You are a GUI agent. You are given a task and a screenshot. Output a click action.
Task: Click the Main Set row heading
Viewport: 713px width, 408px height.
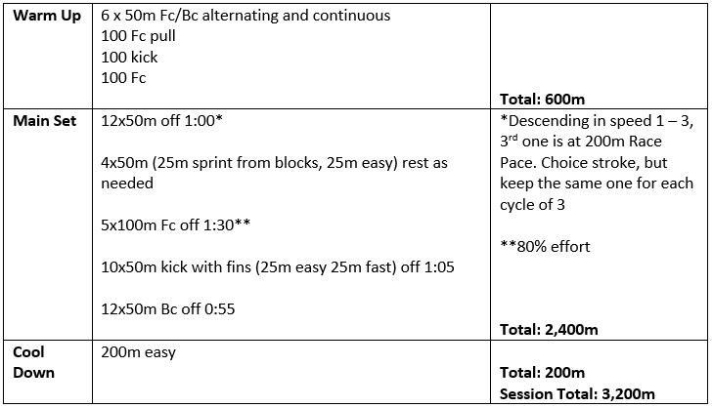click(45, 121)
